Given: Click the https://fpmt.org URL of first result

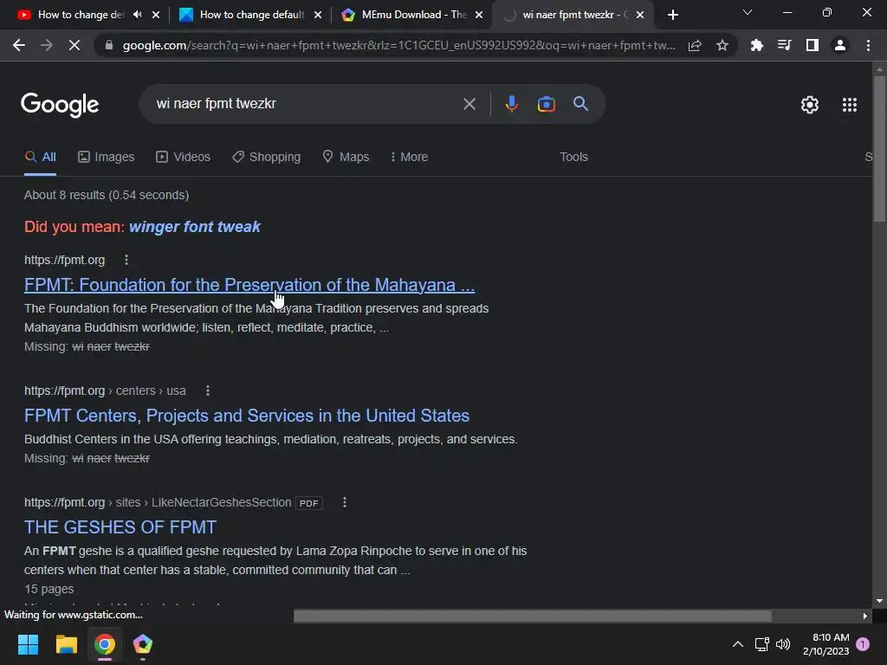Looking at the screenshot, I should point(64,260).
